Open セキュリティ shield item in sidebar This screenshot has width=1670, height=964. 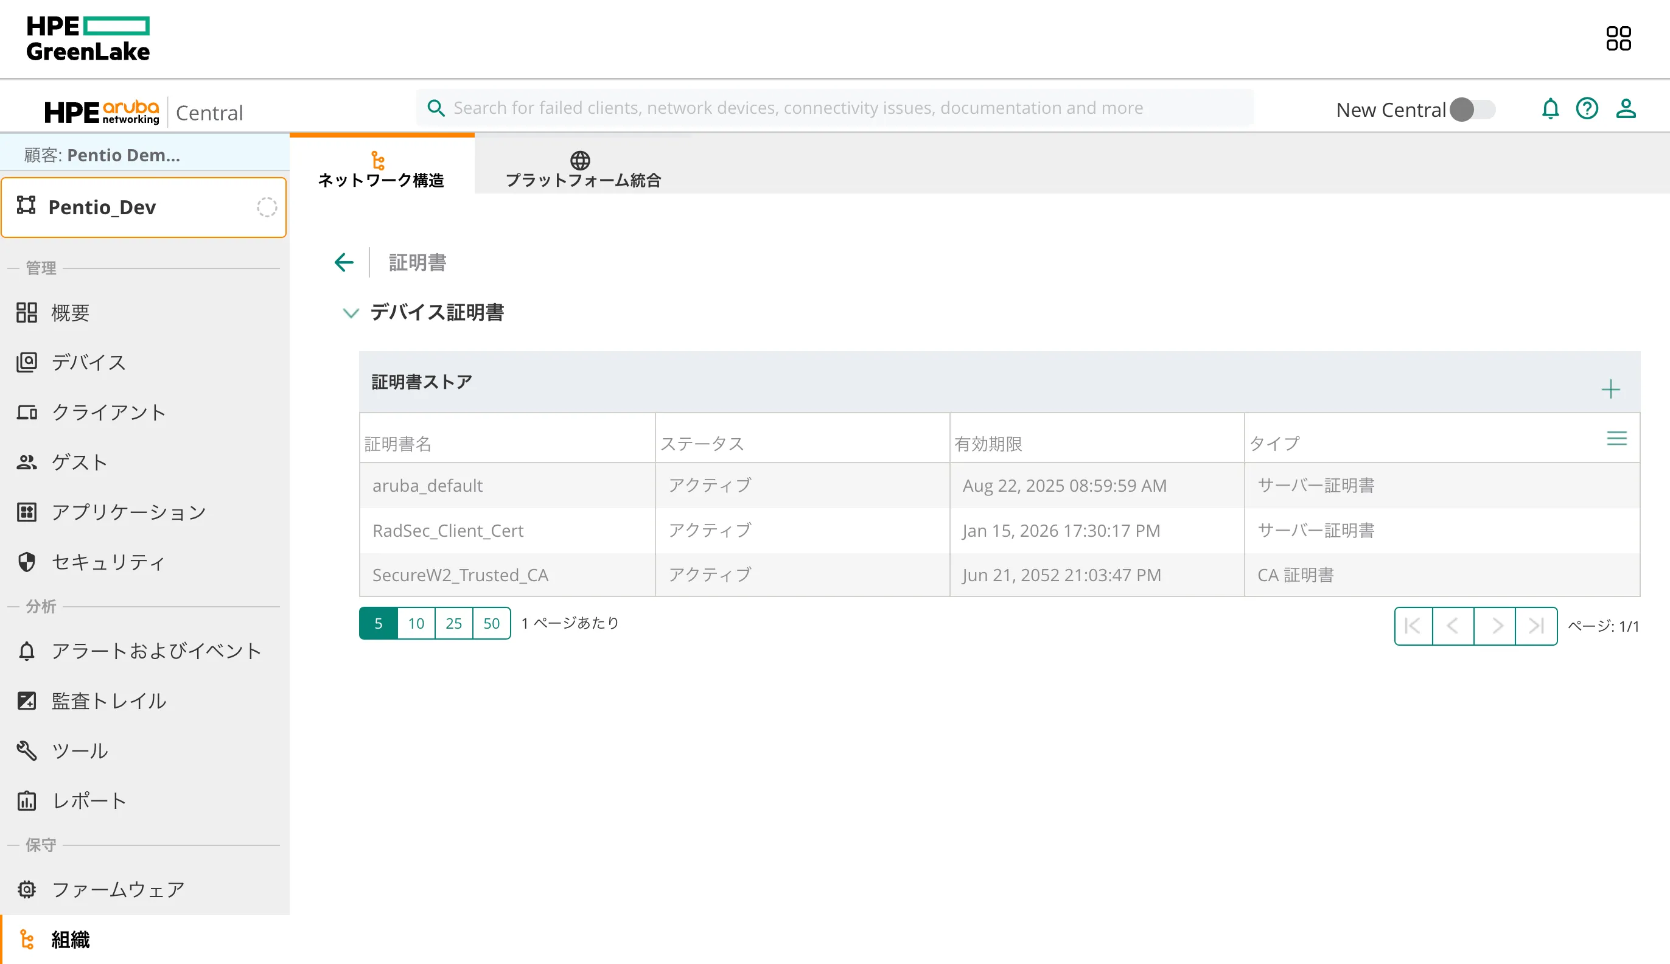pos(108,562)
